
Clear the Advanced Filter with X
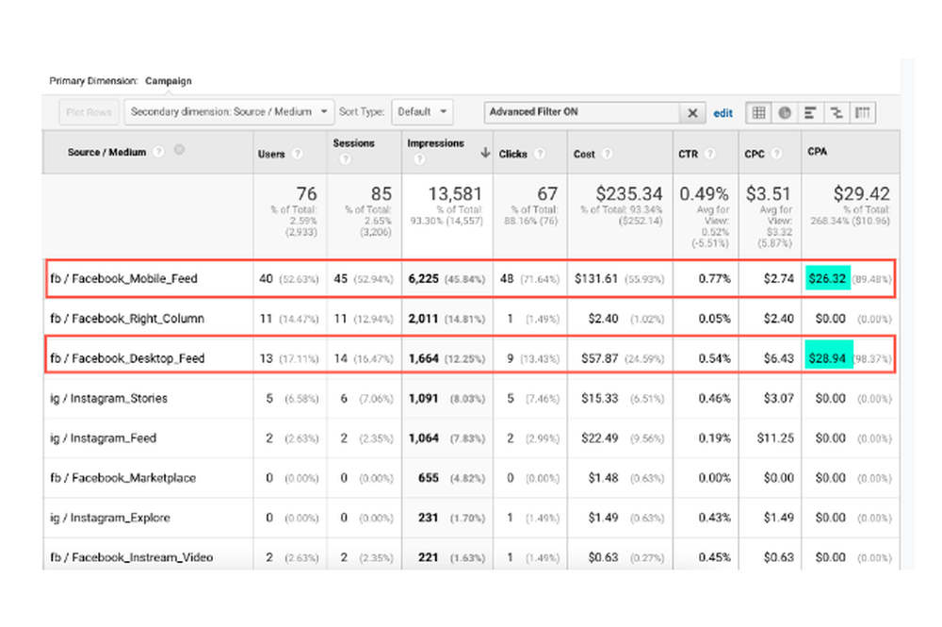click(692, 112)
